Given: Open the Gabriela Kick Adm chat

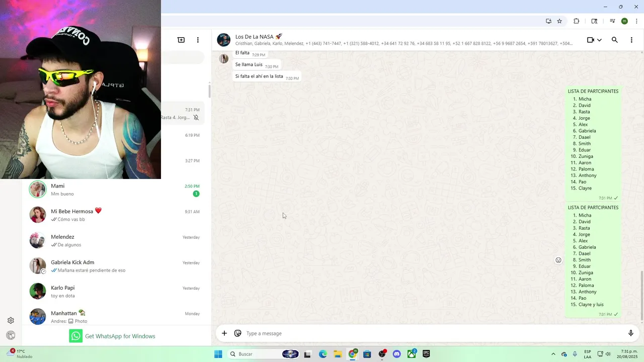Looking at the screenshot, I should pyautogui.click(x=116, y=266).
